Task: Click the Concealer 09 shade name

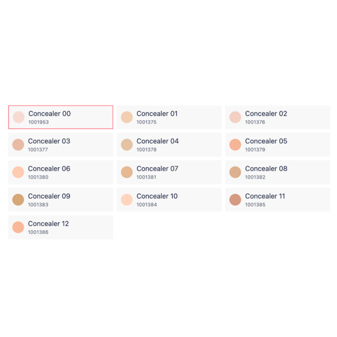Action: pos(49,196)
